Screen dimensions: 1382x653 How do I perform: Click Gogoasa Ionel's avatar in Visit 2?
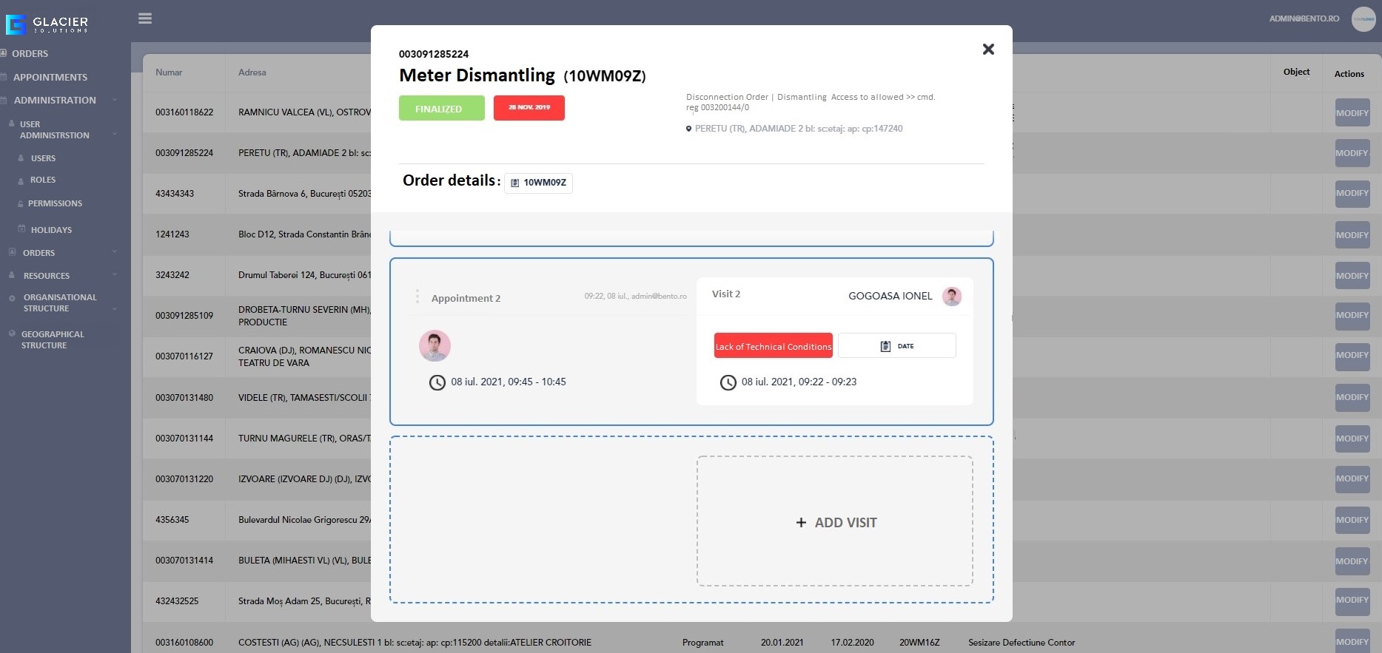click(951, 297)
